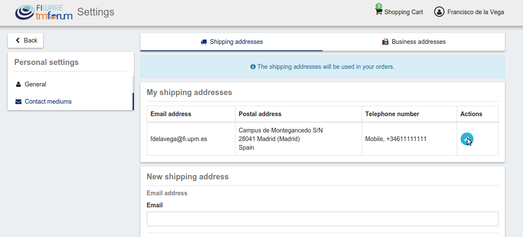The height and width of the screenshot is (237, 523).
Task: Click the truck icon on Shipping addresses
Action: click(204, 42)
